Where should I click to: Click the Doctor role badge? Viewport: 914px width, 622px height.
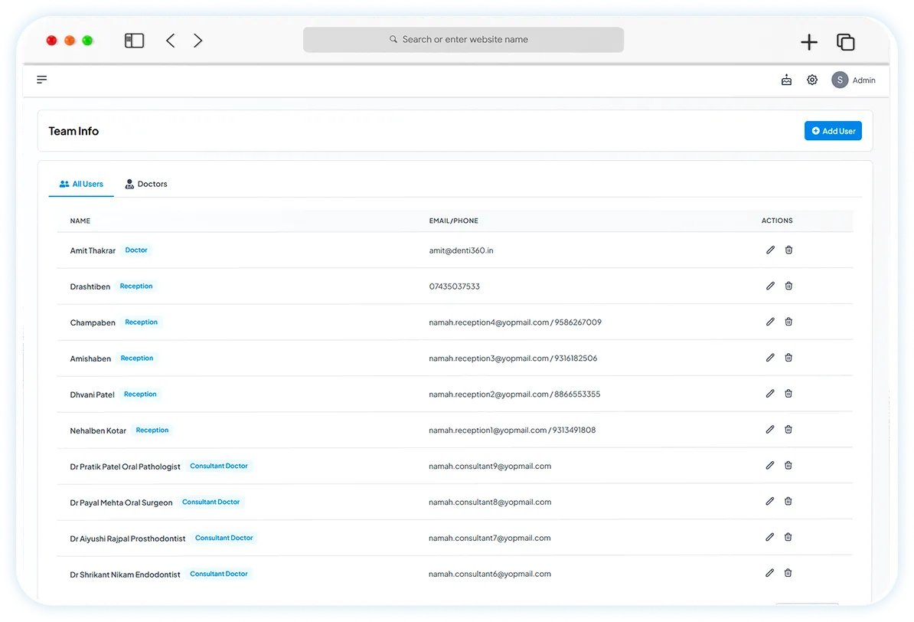[136, 250]
